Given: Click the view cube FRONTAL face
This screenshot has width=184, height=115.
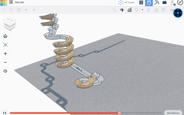Looking at the screenshot, I should [x=7, y=25].
